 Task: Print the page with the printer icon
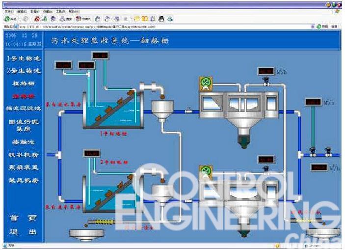(117, 19)
